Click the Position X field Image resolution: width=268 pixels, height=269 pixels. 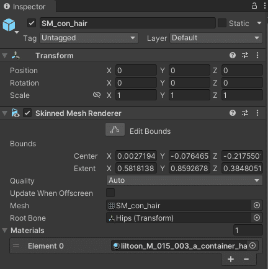tap(136, 71)
